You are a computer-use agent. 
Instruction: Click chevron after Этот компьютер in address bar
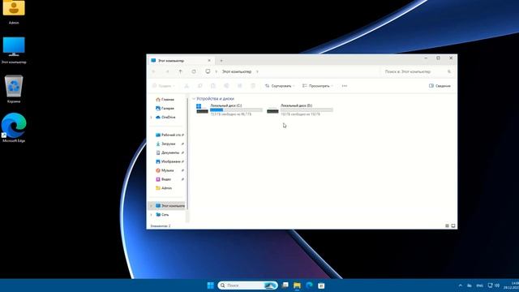pyautogui.click(x=257, y=71)
